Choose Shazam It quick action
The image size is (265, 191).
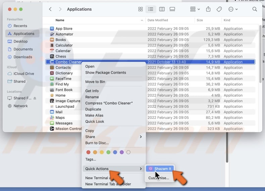tap(160, 169)
